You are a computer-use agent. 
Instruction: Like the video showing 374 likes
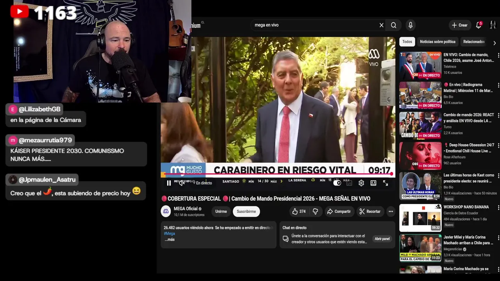pyautogui.click(x=299, y=212)
